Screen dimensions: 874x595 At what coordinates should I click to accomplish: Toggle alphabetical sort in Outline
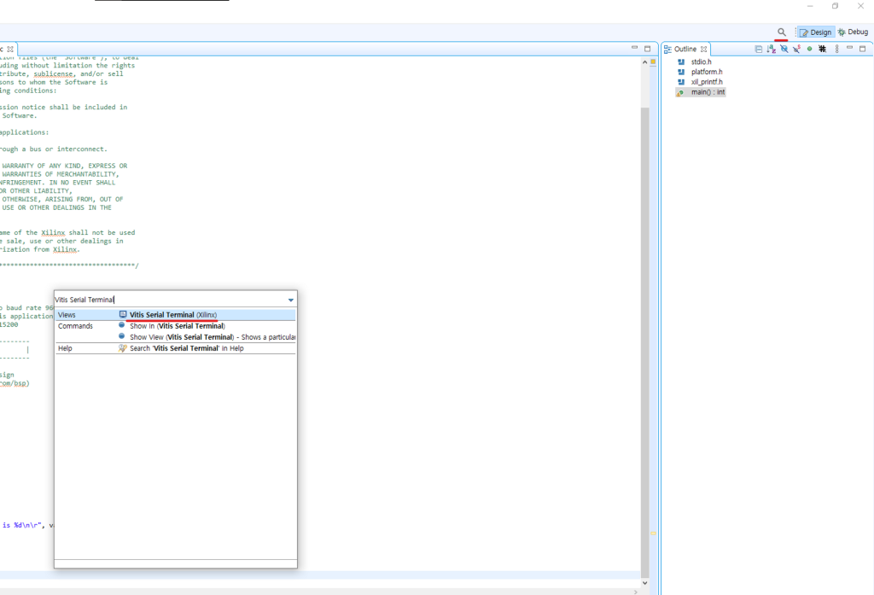point(771,49)
